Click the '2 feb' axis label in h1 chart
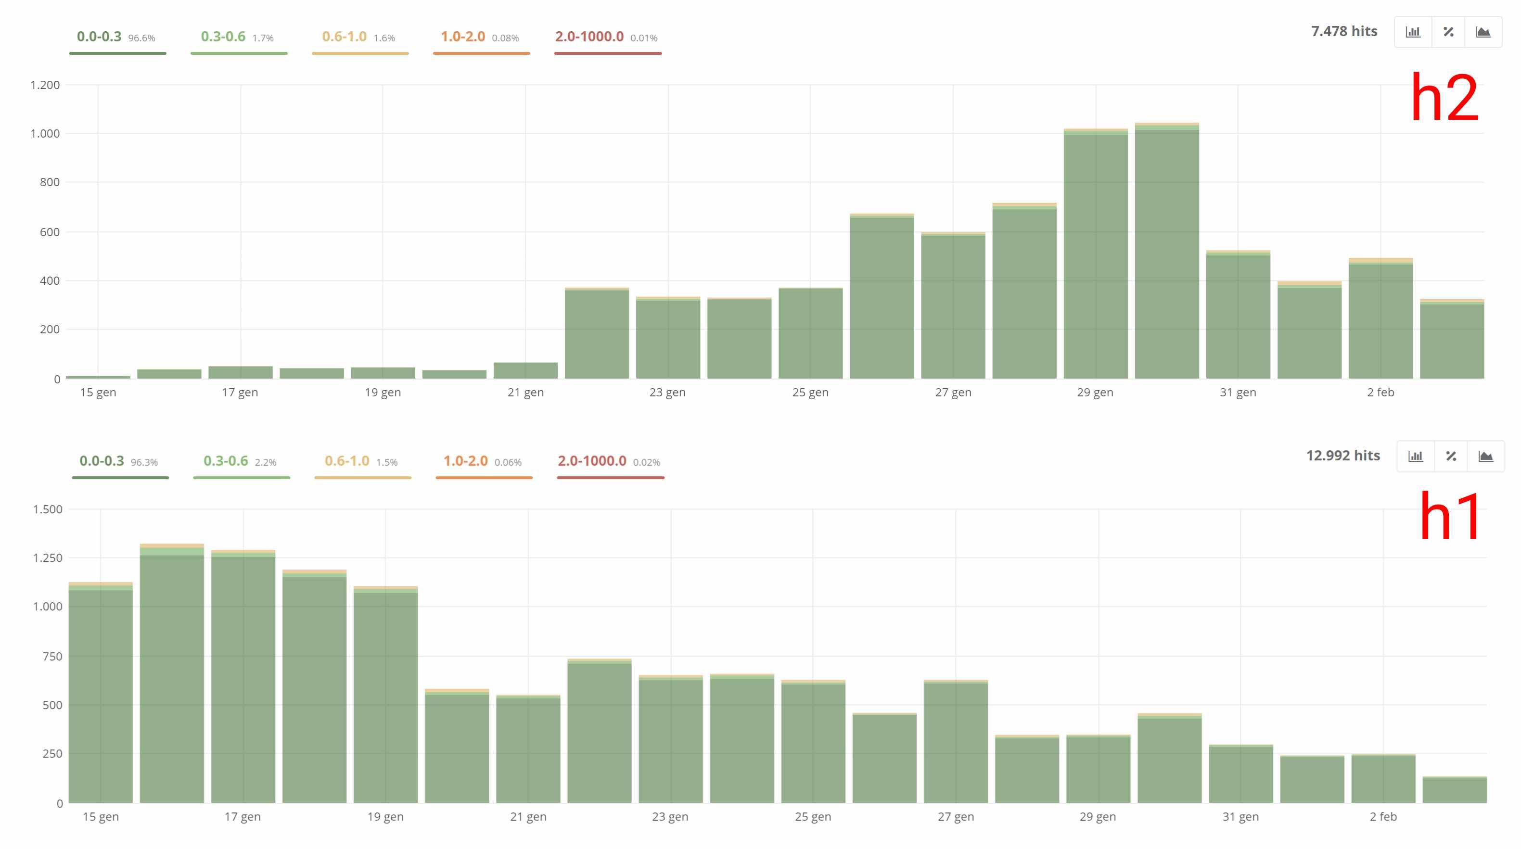The image size is (1521, 849). coord(1383,817)
